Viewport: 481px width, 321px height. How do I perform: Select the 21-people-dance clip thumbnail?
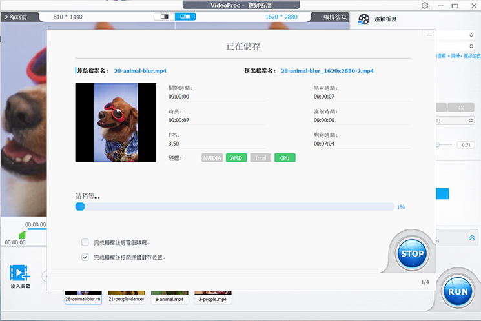pyautogui.click(x=127, y=297)
